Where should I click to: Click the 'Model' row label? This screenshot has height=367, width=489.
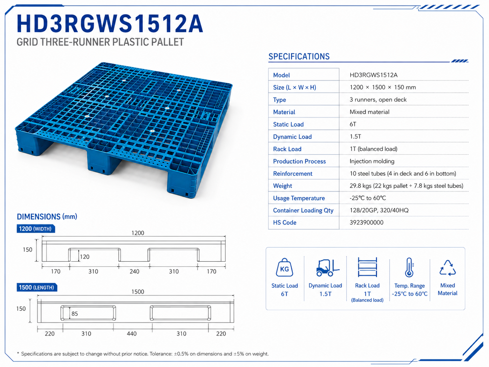point(281,75)
